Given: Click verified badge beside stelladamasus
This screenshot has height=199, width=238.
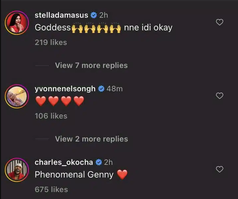Looking at the screenshot, I should (x=93, y=15).
